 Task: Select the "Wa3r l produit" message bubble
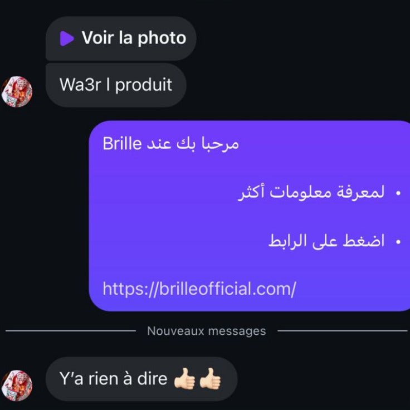coord(116,85)
